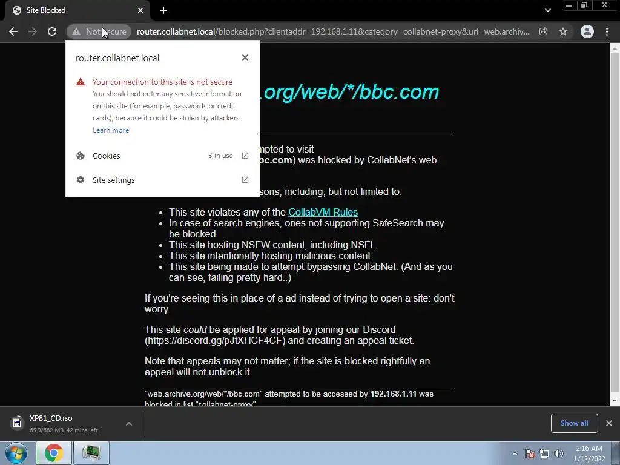The width and height of the screenshot is (620, 465).
Task: Open the Windows Start menu
Action: 16,453
